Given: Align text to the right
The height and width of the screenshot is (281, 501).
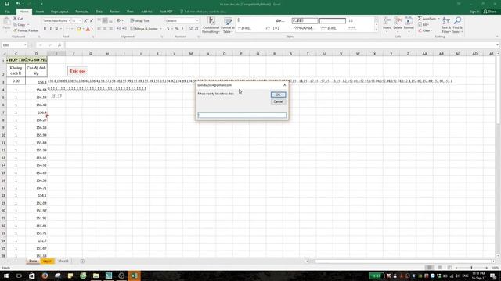Looking at the screenshot, I should click(111, 29).
